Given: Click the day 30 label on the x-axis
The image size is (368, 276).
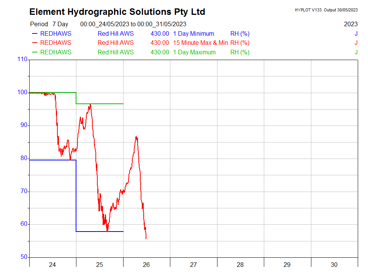Looking at the screenshot, I should pos(334,265).
